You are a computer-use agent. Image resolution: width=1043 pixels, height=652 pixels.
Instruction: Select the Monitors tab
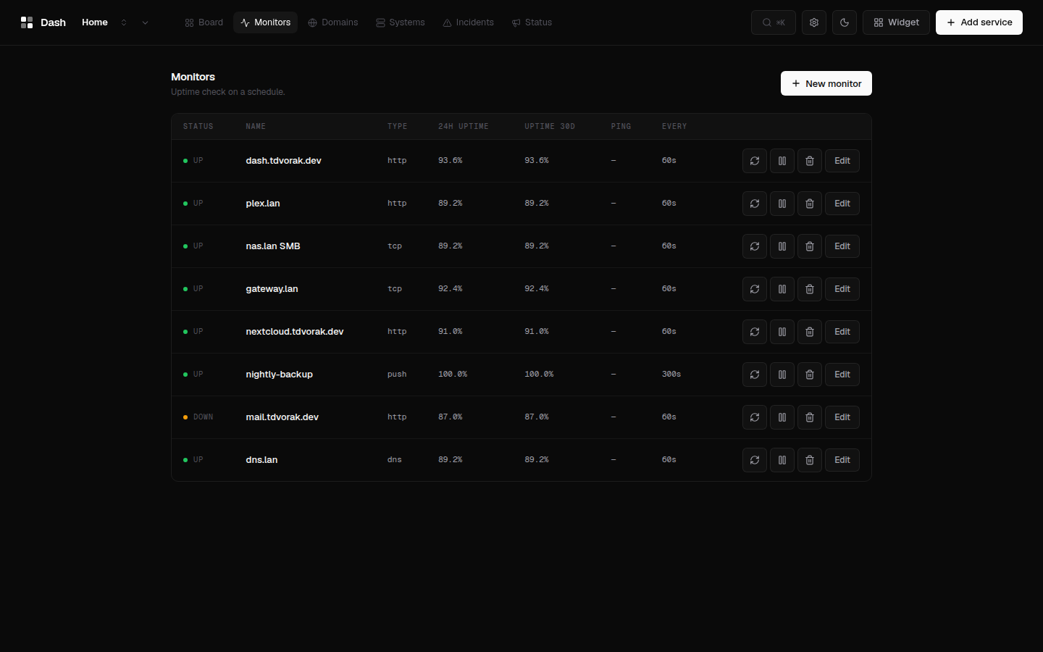[265, 22]
